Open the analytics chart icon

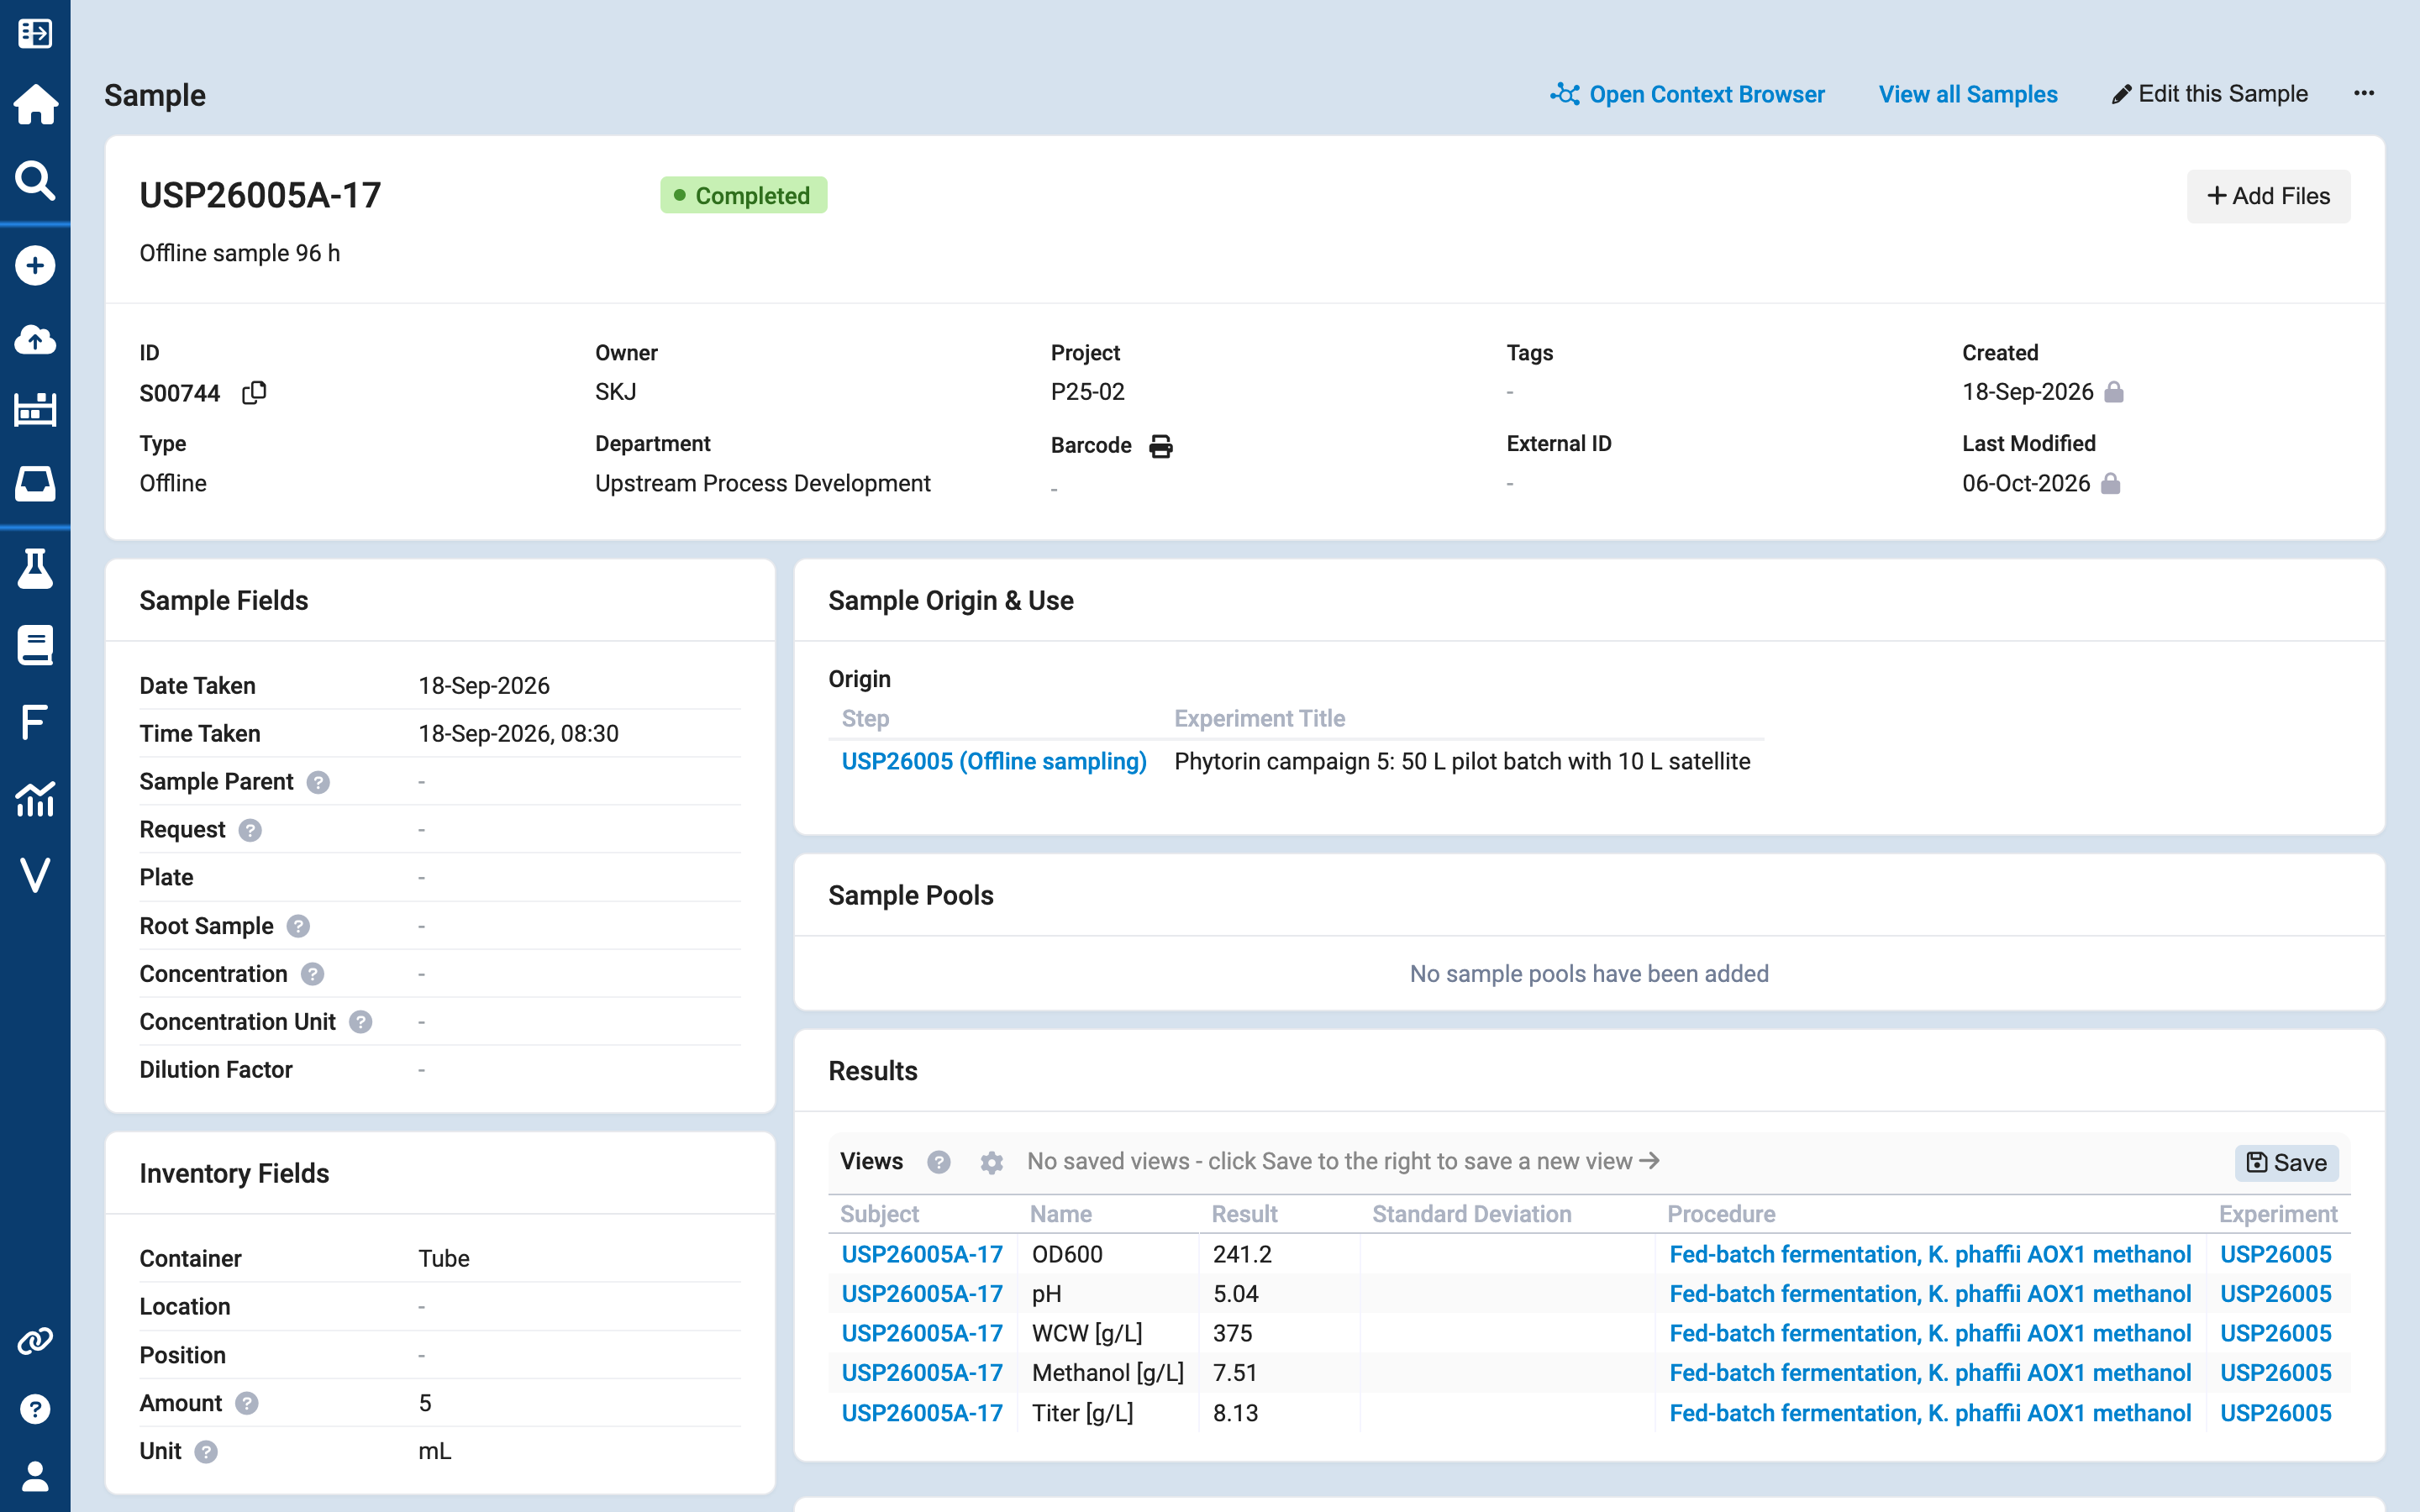click(x=35, y=799)
